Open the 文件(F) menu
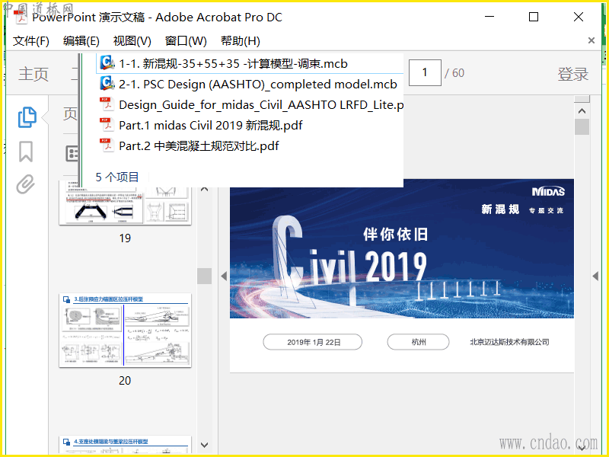Image resolution: width=609 pixels, height=457 pixels. (x=31, y=41)
